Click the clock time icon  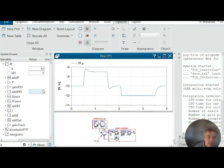[x=113, y=29]
